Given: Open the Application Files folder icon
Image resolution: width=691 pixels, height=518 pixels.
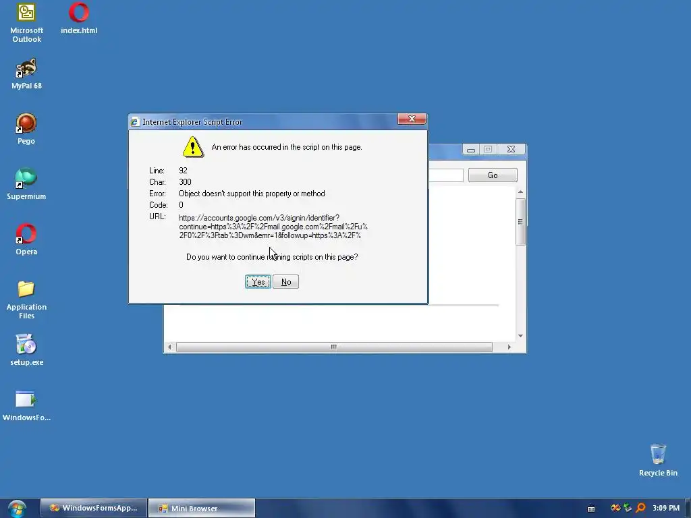Looking at the screenshot, I should (x=26, y=299).
